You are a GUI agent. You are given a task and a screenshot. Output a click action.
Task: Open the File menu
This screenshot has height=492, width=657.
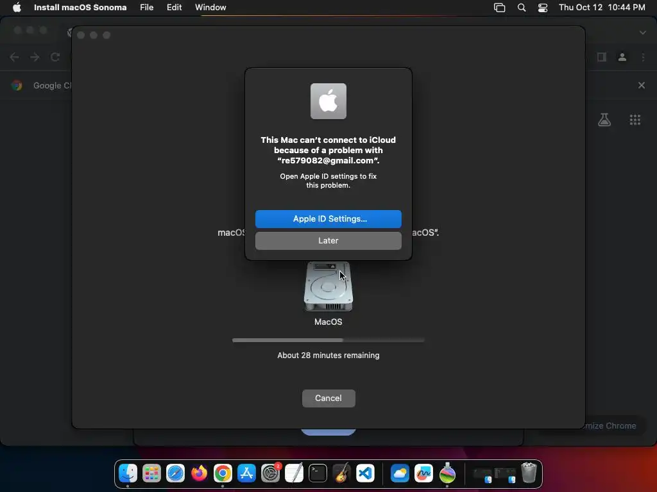coord(147,7)
